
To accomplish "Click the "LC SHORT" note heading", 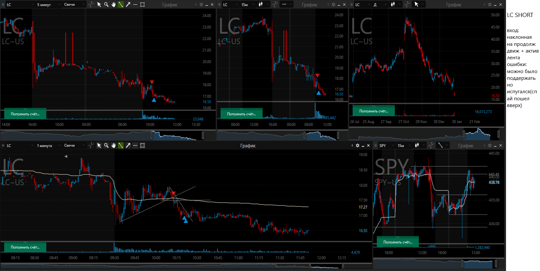I will point(520,15).
